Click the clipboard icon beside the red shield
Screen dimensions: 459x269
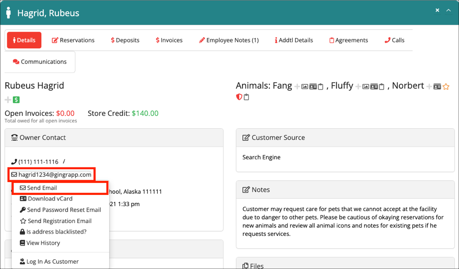[247, 97]
